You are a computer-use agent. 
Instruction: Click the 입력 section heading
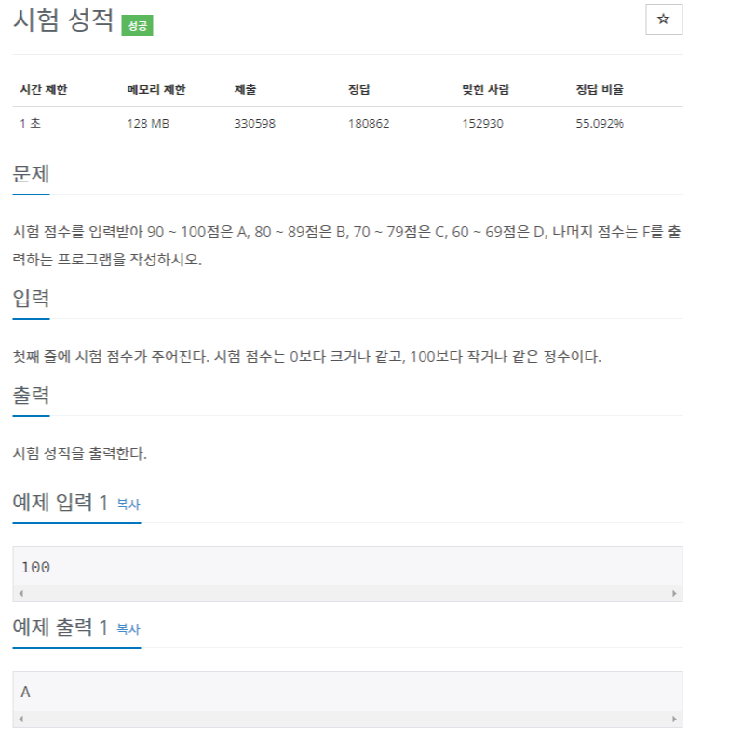click(x=31, y=298)
